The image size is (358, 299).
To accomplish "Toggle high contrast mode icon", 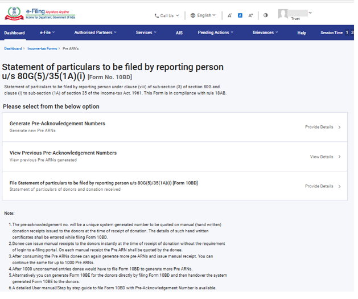I will (x=266, y=15).
